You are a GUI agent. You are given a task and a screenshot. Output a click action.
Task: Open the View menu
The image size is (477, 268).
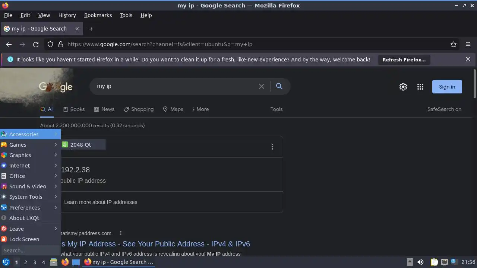coord(44,15)
